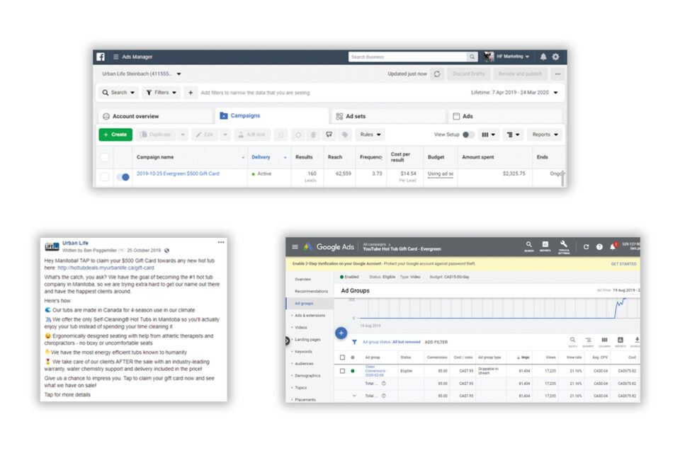The height and width of the screenshot is (453, 680).
Task: Click the green Create button
Action: (x=115, y=134)
